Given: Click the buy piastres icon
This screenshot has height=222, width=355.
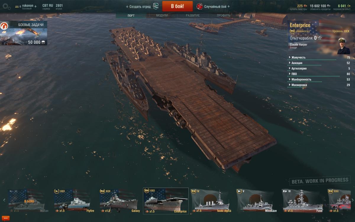Looking at the screenshot, I should click(306, 6).
